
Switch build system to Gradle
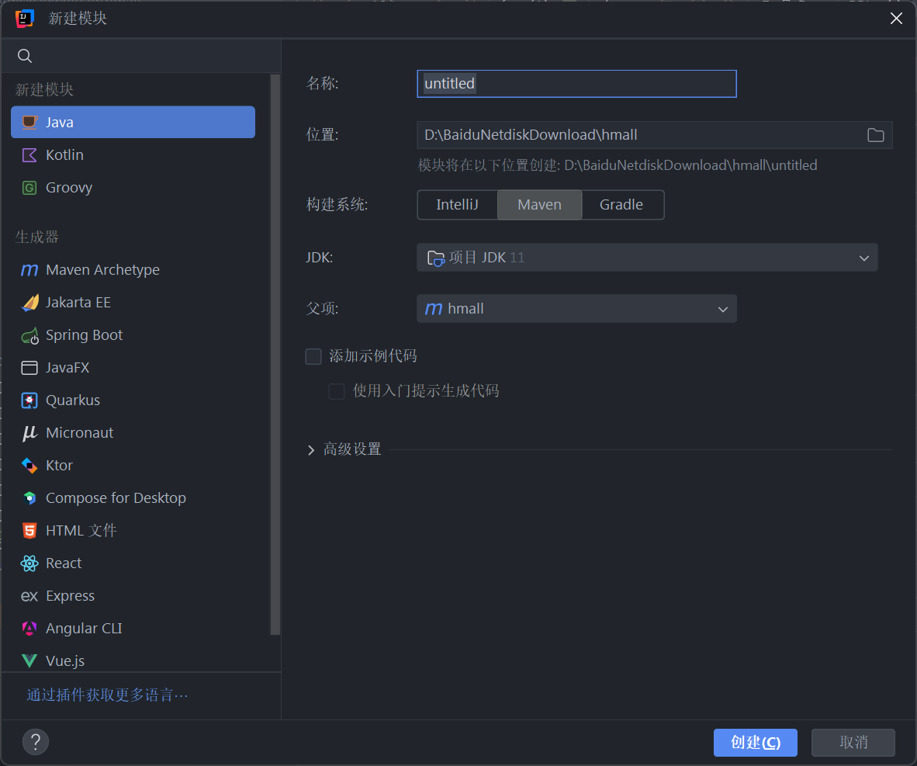pos(621,205)
